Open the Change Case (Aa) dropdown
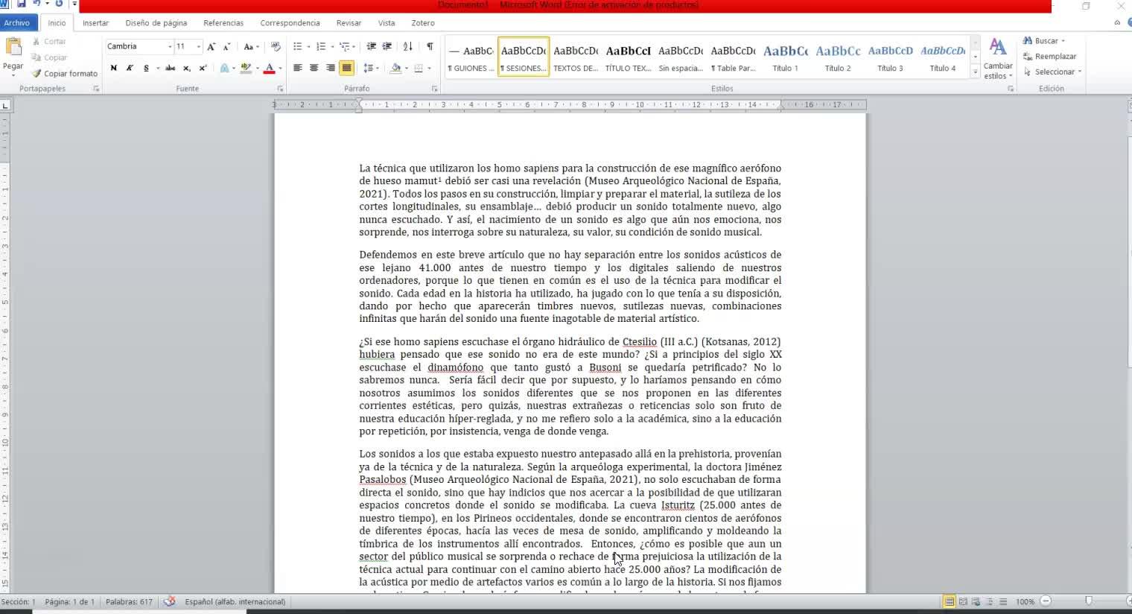The image size is (1132, 614). (250, 47)
